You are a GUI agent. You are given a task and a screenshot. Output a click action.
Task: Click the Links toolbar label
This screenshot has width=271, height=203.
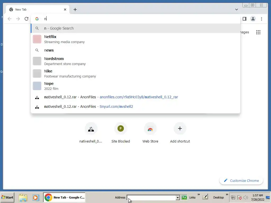point(192,197)
